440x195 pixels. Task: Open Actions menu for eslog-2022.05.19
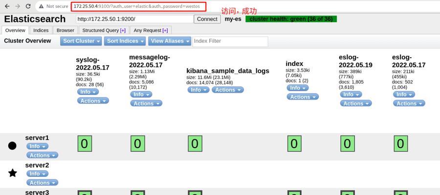[356, 103]
